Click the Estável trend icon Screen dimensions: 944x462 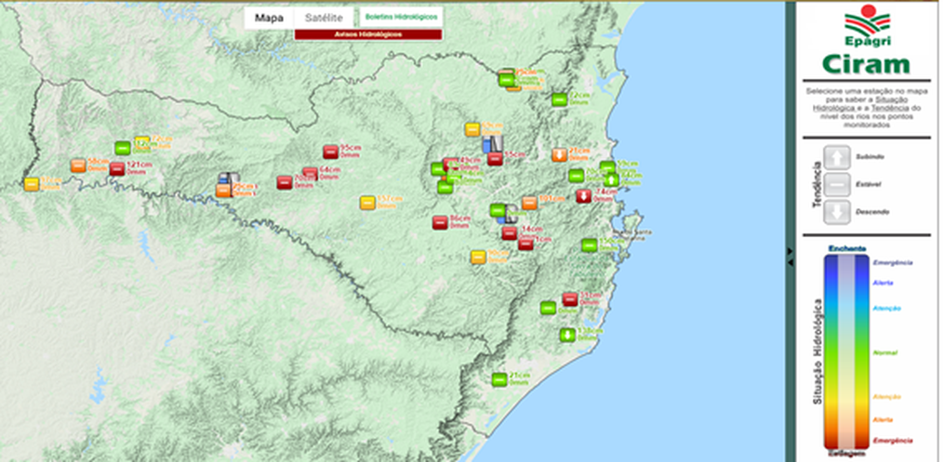click(837, 184)
